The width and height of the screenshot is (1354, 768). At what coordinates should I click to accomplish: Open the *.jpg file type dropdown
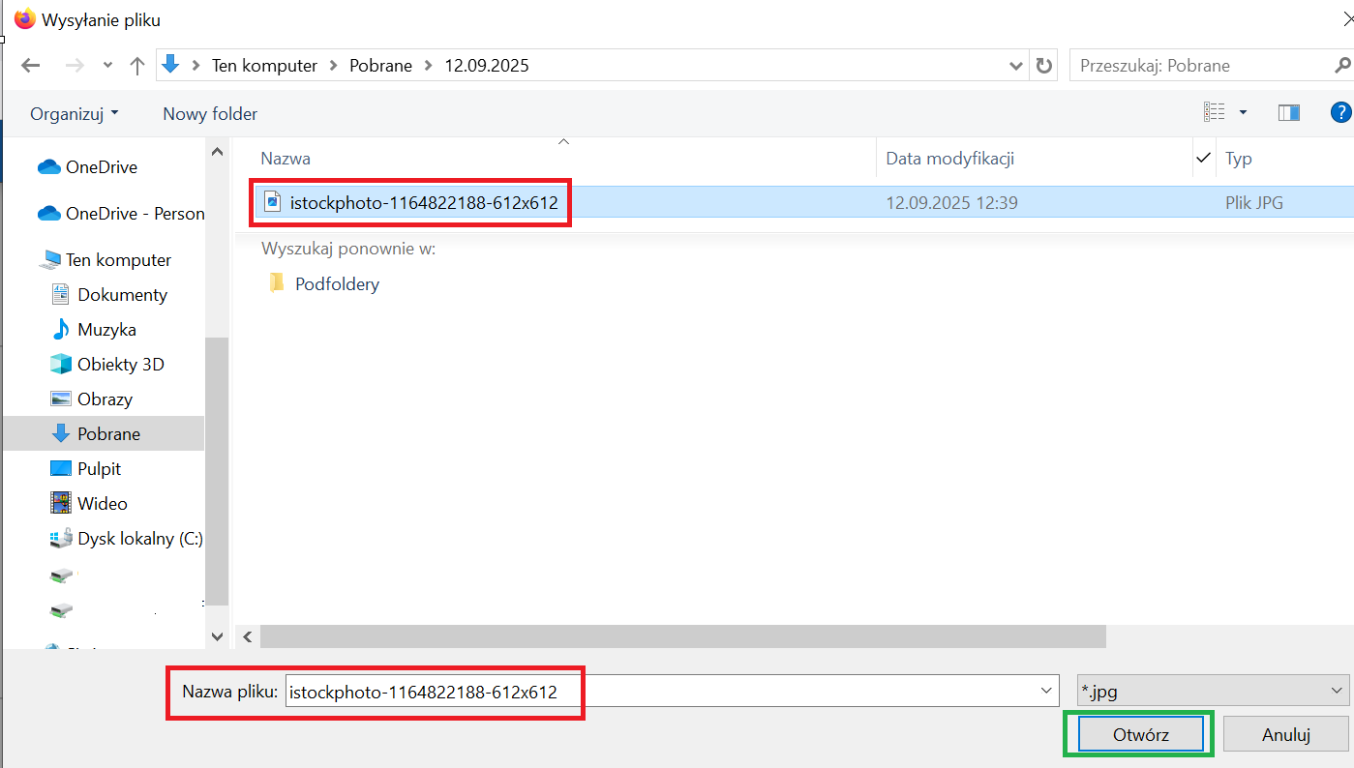point(1213,691)
